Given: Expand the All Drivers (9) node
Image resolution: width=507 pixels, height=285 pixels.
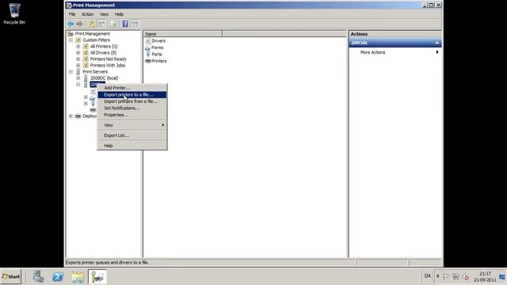Looking at the screenshot, I should [78, 53].
